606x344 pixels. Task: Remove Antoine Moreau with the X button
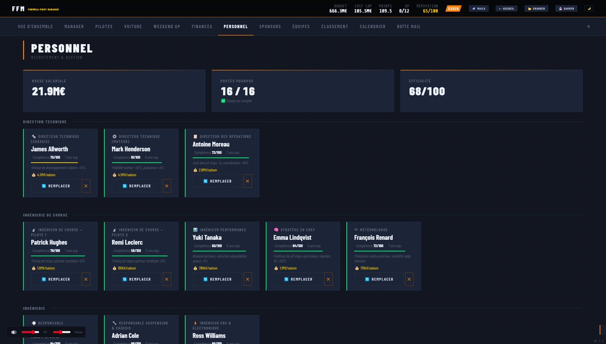point(247,181)
